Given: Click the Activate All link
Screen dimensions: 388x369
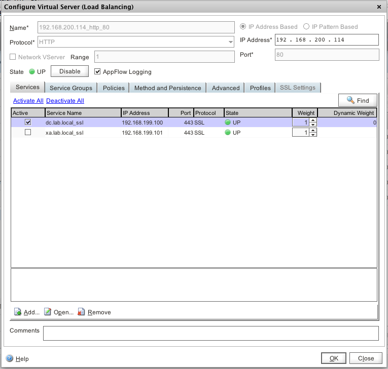Looking at the screenshot, I should [28, 101].
